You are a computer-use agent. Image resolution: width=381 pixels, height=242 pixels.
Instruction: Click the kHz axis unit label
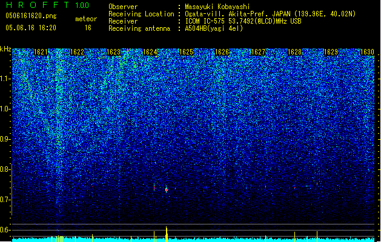pos(5,49)
